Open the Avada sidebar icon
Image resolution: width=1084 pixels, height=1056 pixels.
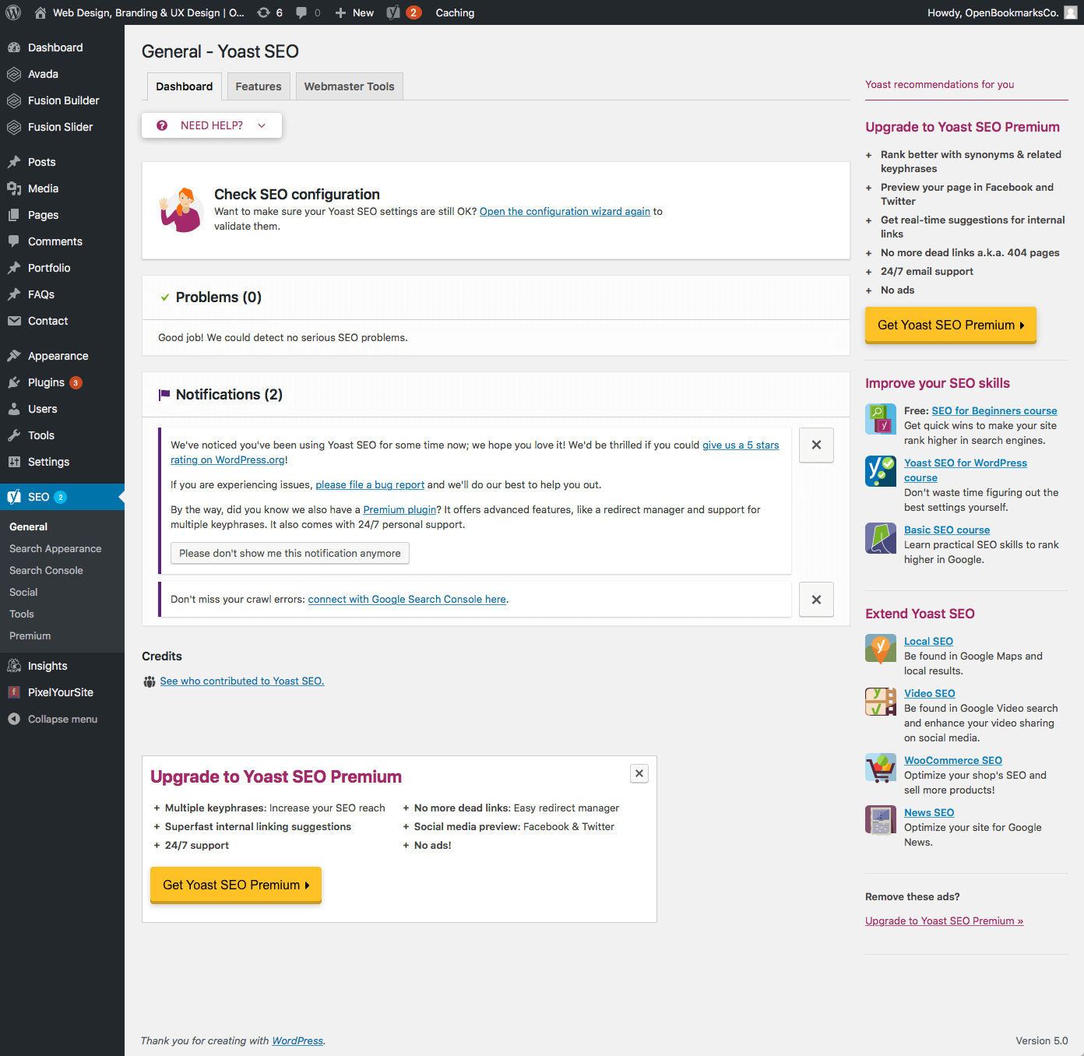pos(14,74)
